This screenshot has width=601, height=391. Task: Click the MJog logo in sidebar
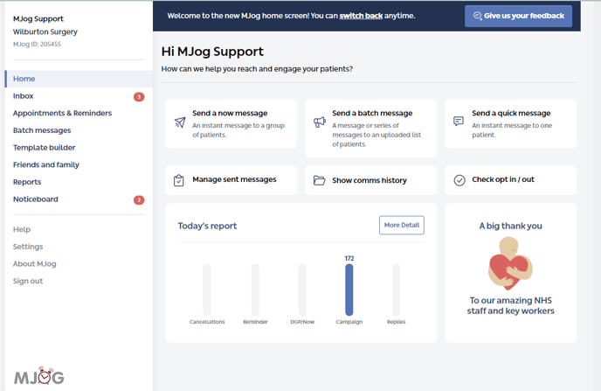[39, 376]
